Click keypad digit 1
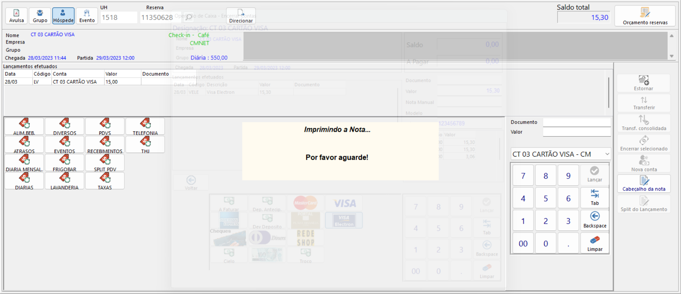 coord(523,221)
